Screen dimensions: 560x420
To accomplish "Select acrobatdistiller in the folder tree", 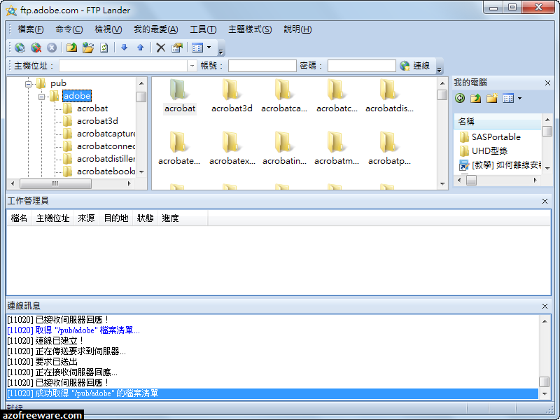I will [x=106, y=159].
